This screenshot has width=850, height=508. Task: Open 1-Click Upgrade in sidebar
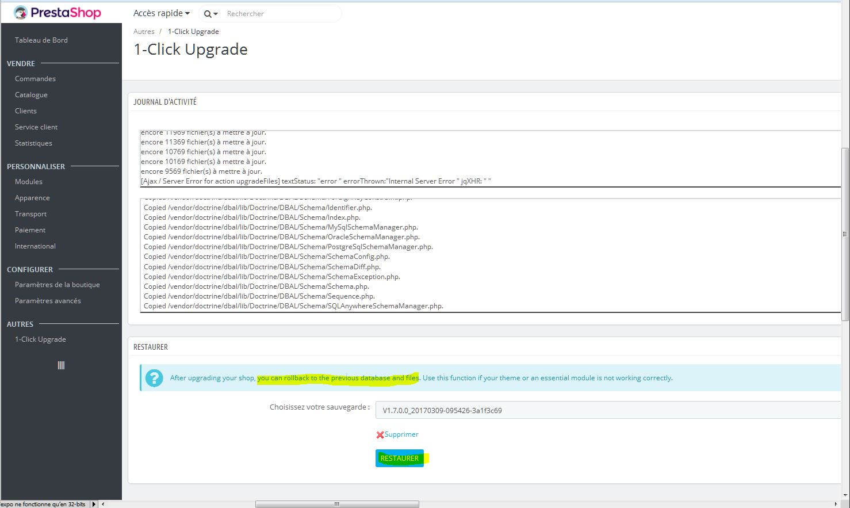click(40, 339)
